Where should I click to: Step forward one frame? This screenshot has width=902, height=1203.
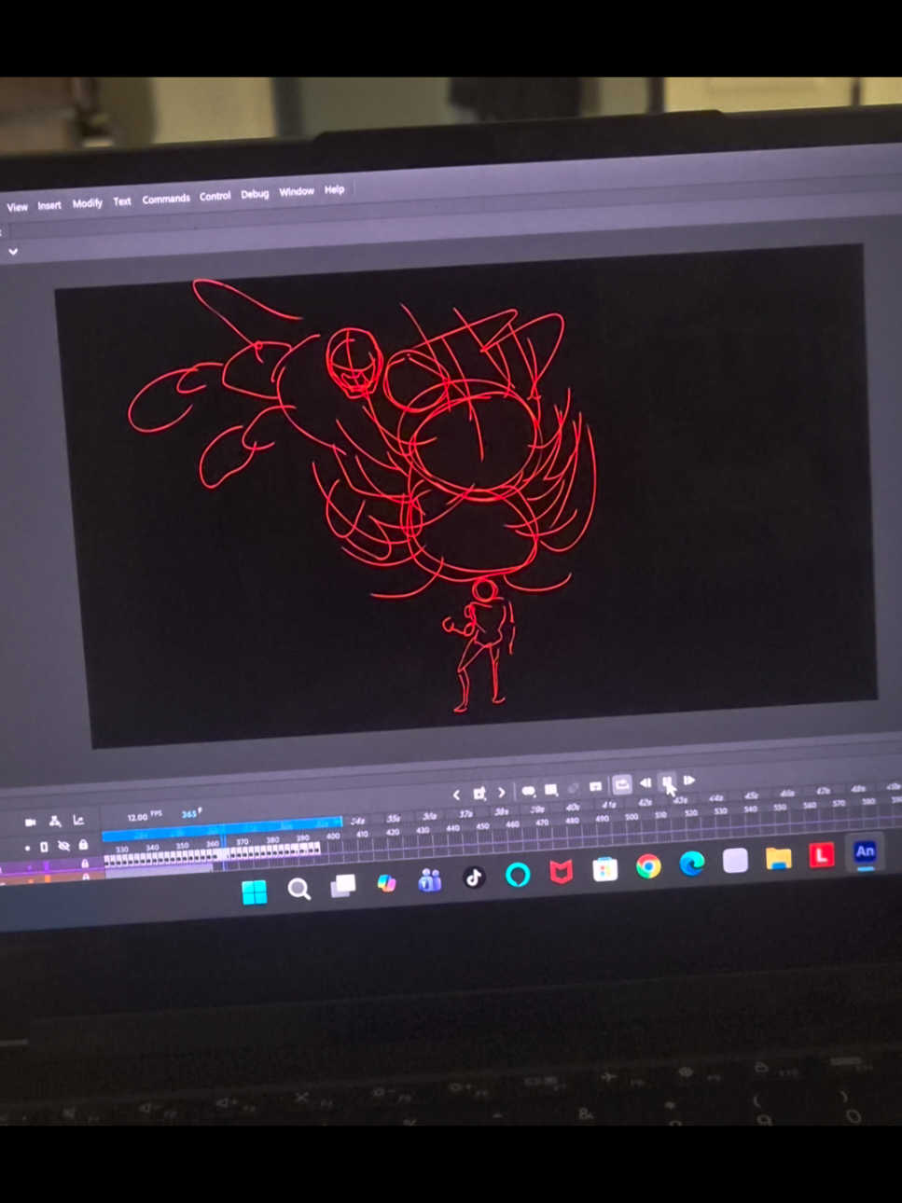coord(689,781)
